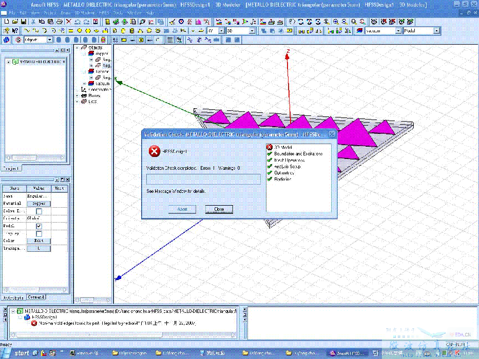Click the Print icon in the toolbar
Viewport: 479px width, 359px height.
tap(59, 22)
